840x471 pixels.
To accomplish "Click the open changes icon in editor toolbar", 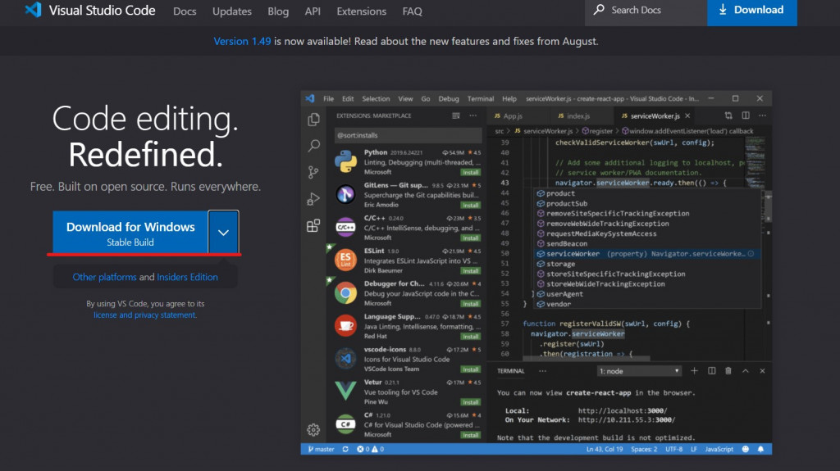I will tap(728, 115).
